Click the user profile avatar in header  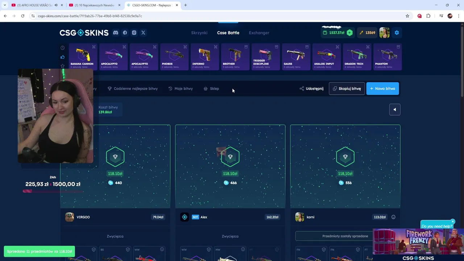click(384, 33)
